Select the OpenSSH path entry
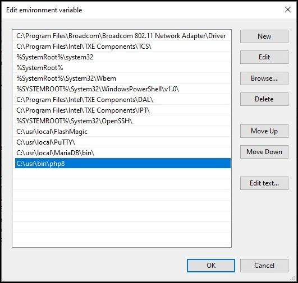Image resolution: width=298 pixels, height=283 pixels. coord(123,121)
